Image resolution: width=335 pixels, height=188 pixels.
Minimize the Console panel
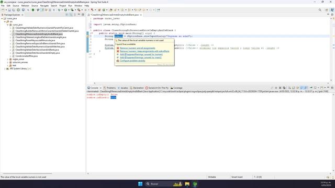328,88
